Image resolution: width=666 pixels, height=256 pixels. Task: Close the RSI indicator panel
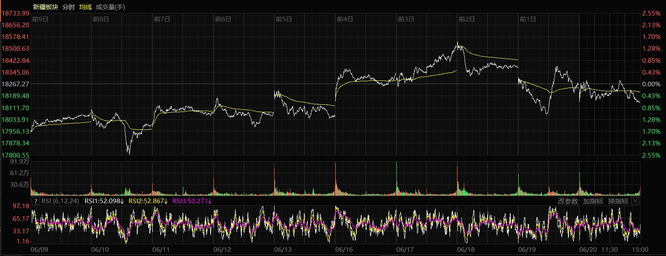pyautogui.click(x=635, y=201)
